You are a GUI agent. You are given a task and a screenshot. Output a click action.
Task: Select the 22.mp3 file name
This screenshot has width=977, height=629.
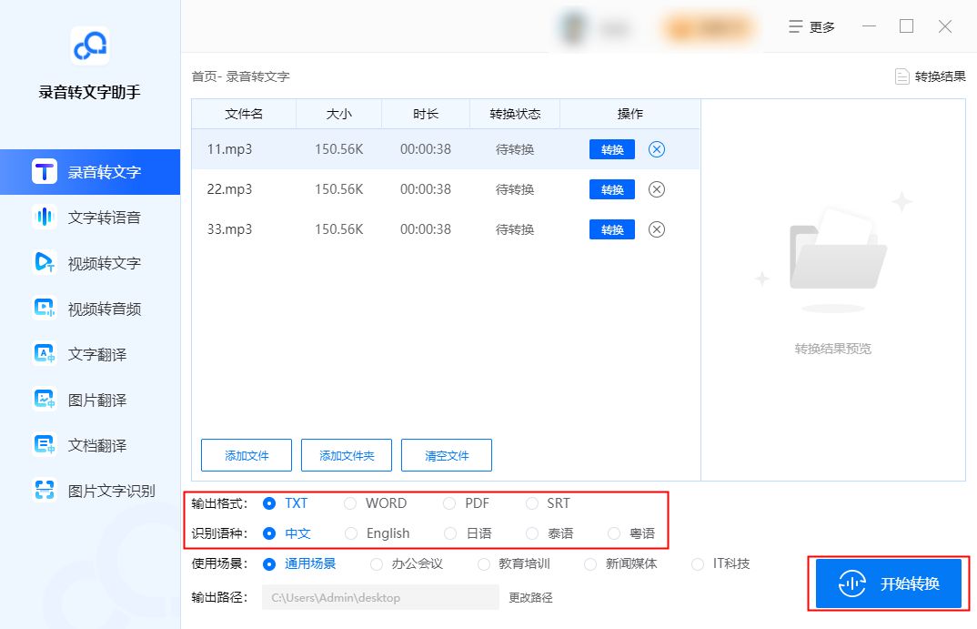coord(229,189)
